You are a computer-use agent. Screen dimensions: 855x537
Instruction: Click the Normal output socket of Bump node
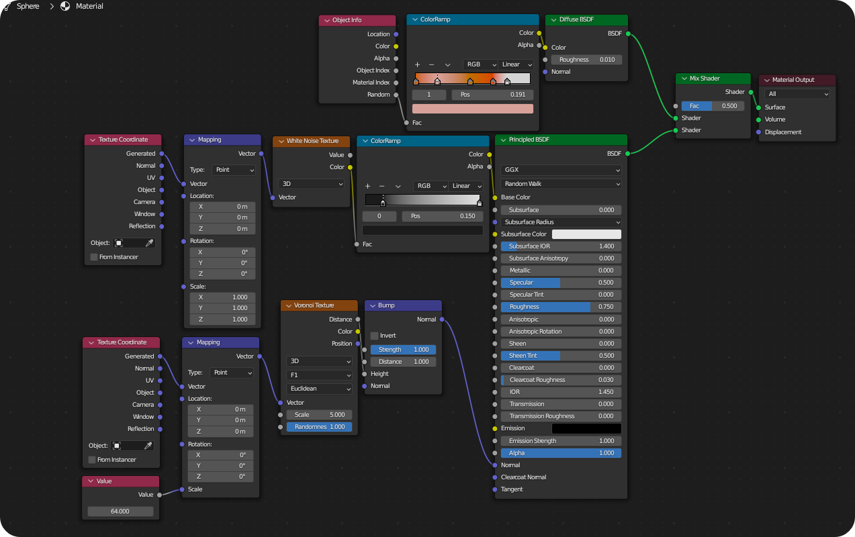443,320
